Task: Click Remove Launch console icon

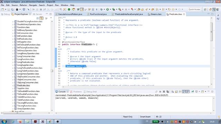Action: click(x=164, y=92)
